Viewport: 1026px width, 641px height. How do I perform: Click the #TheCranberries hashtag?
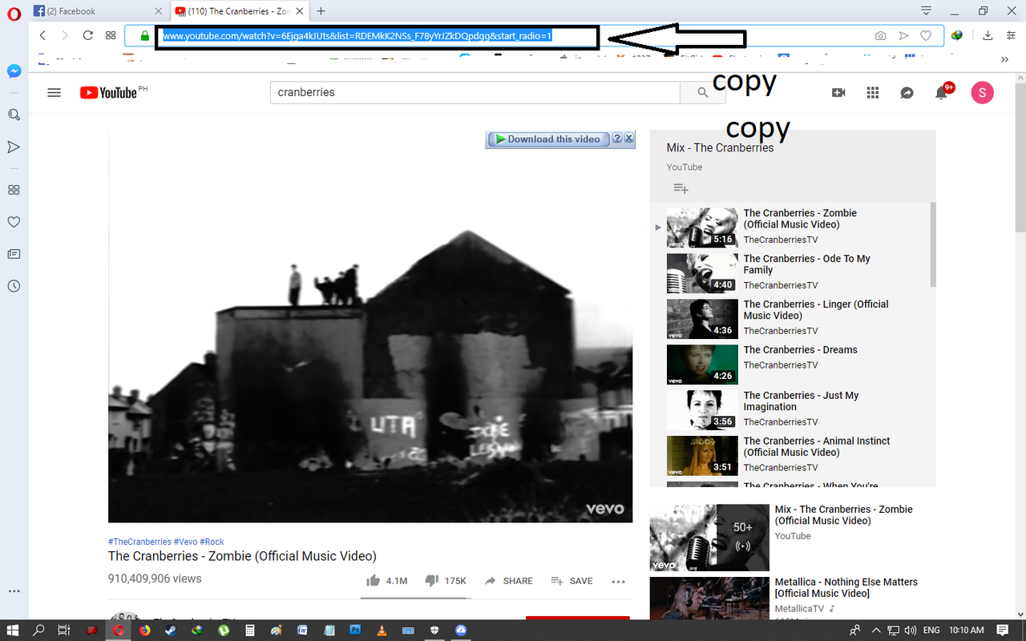139,542
